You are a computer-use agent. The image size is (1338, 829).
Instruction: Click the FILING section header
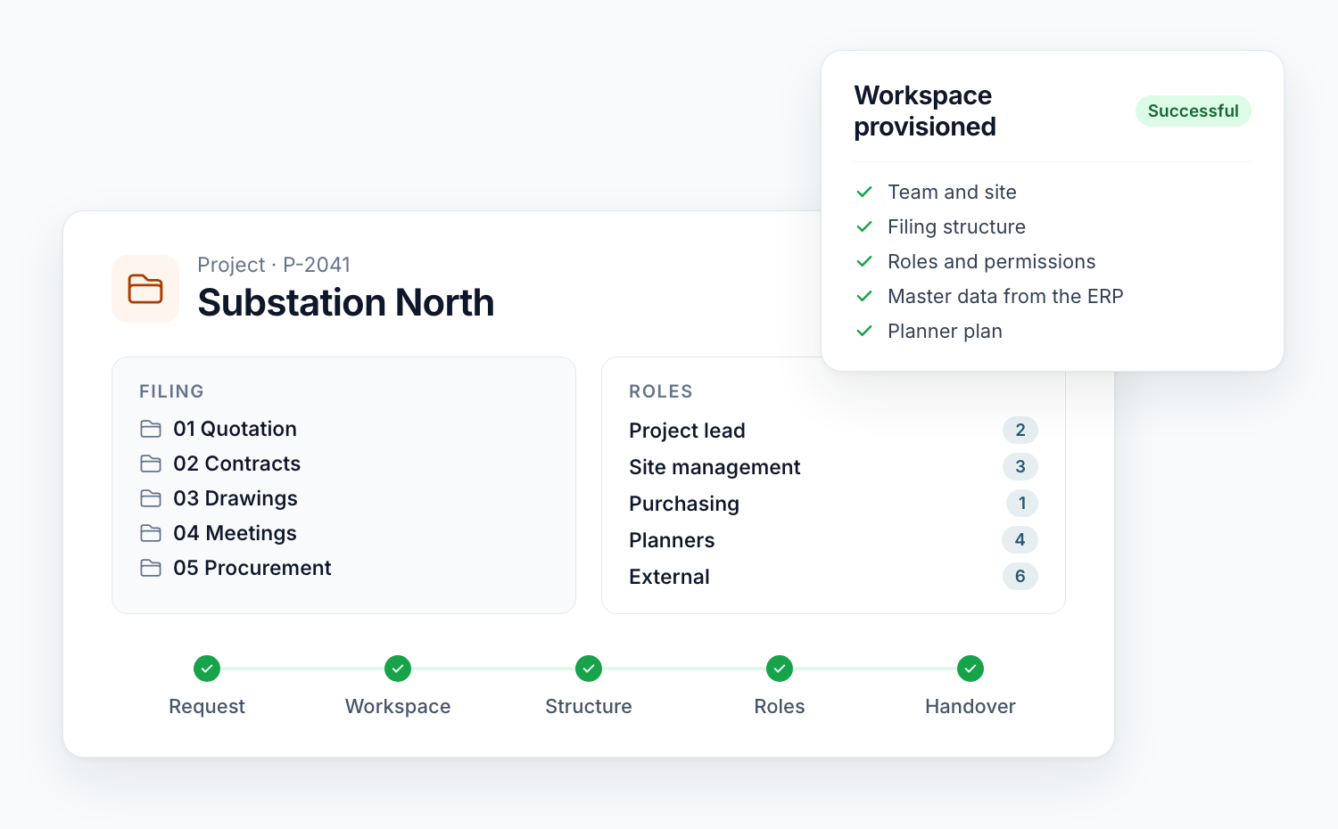(x=172, y=391)
